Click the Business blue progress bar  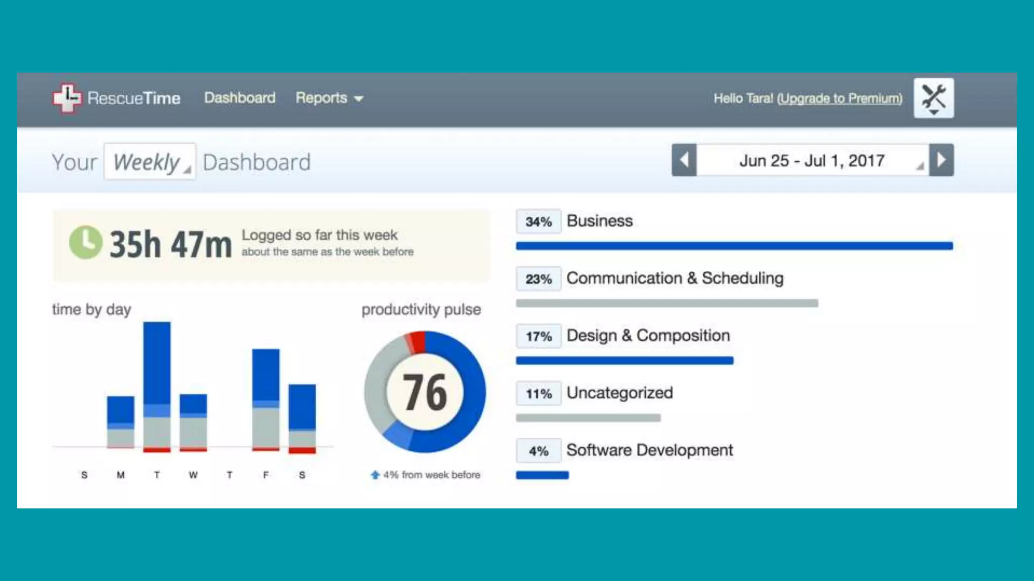[x=734, y=246]
